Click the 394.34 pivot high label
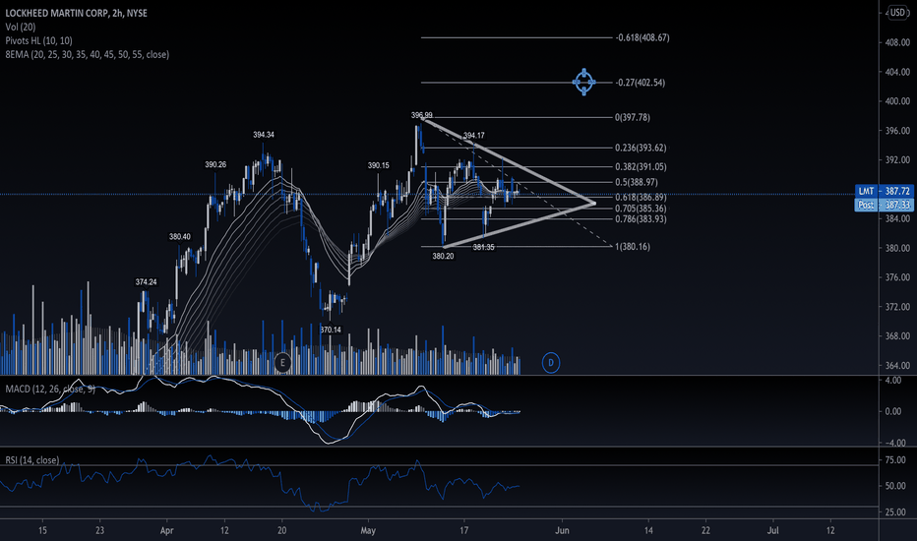917x541 pixels. coord(264,135)
